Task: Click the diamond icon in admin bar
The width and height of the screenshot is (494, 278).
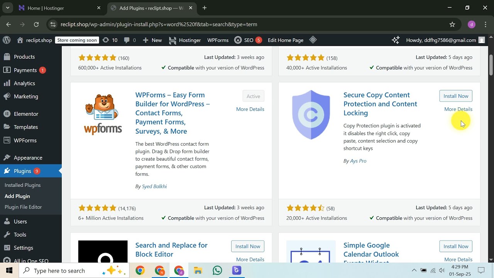Action: click(313, 40)
